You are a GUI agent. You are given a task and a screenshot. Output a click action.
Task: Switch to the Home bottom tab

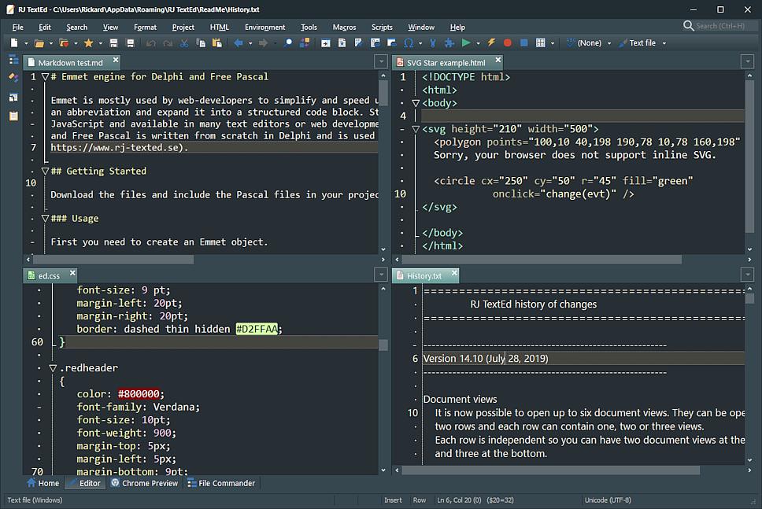[x=43, y=483]
